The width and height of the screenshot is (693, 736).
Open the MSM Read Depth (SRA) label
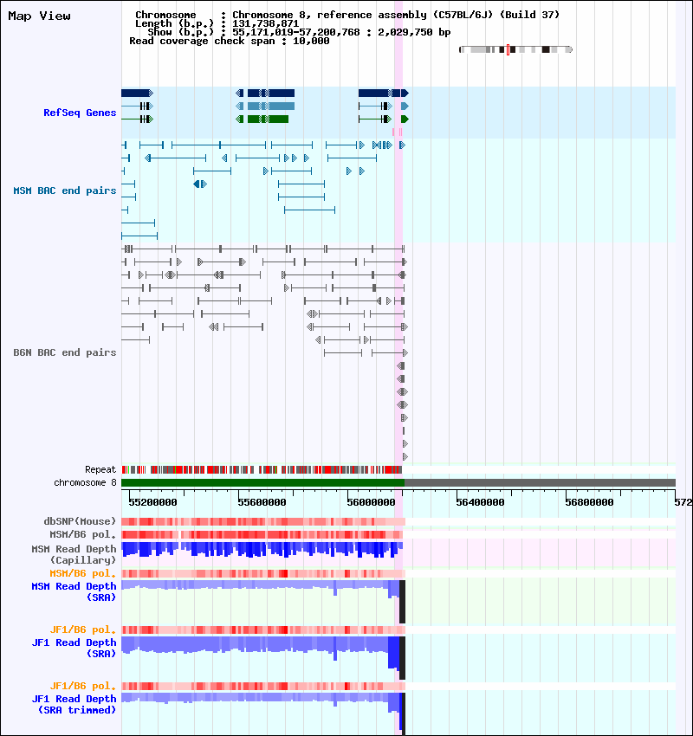click(x=74, y=592)
